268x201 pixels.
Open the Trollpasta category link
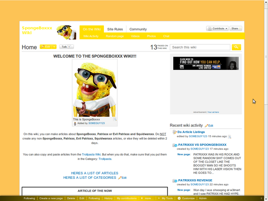tap(105, 159)
